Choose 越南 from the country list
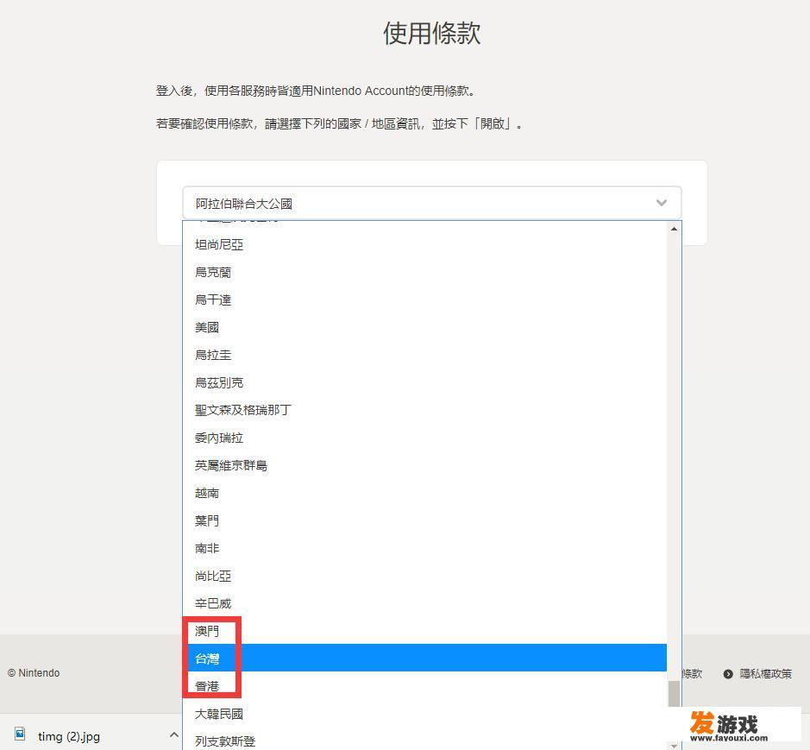Viewport: 810px width, 750px height. tap(424, 493)
